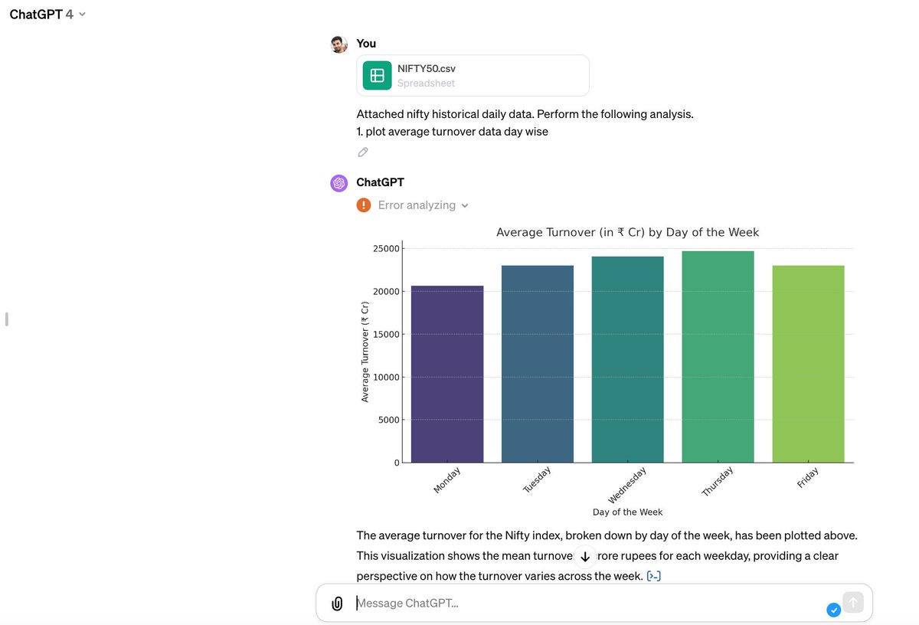Click the purple ChatGPT logo avatar
Viewport: 919px width, 625px height.
(x=338, y=183)
